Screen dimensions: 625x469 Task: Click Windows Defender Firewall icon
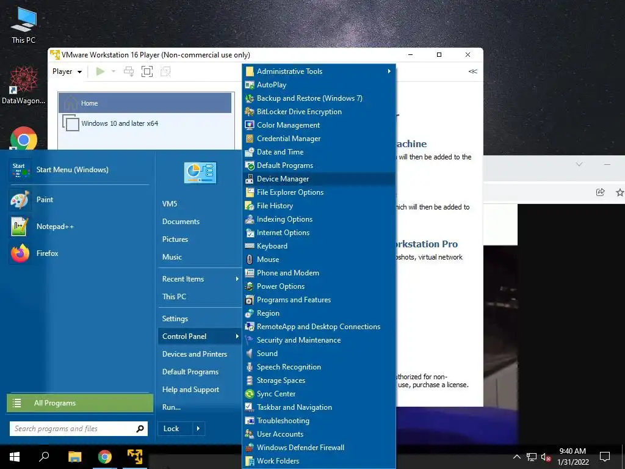coord(250,448)
